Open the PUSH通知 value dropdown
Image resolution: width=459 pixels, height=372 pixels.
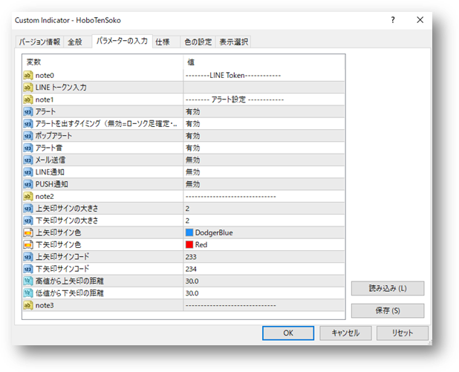(264, 184)
